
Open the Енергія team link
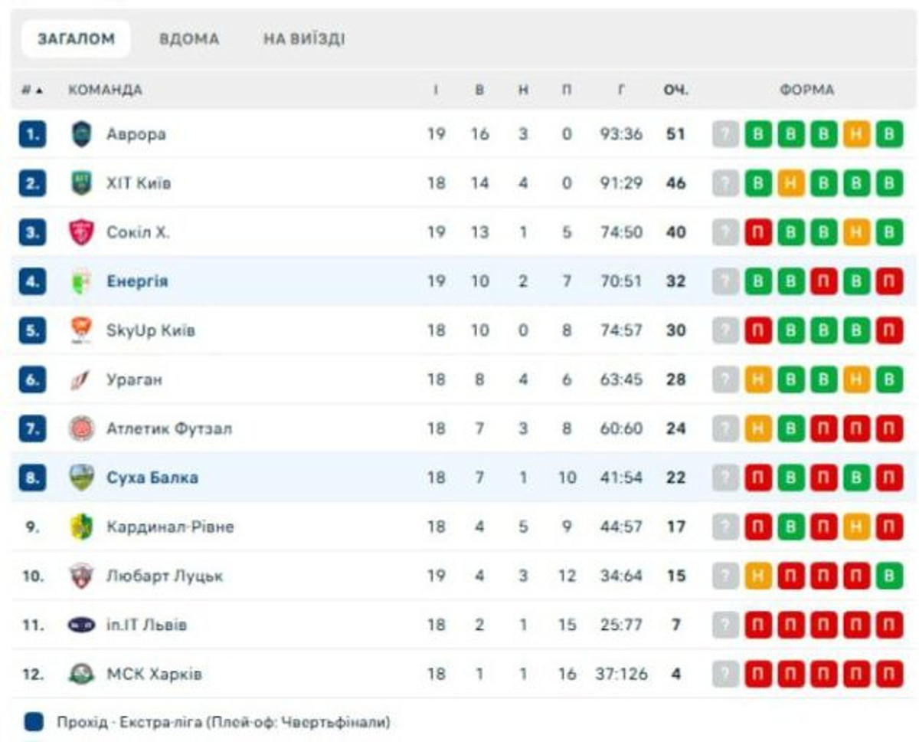pos(137,281)
